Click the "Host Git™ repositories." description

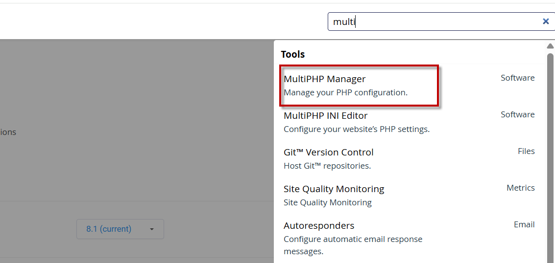coord(327,166)
